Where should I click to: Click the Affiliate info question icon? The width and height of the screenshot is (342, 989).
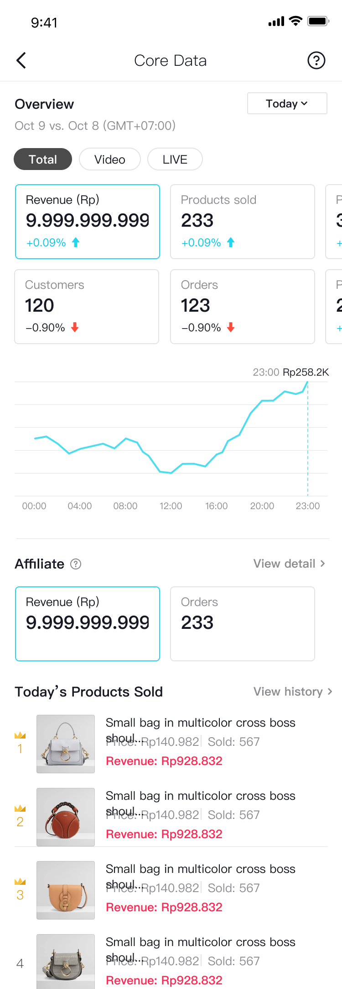(76, 564)
